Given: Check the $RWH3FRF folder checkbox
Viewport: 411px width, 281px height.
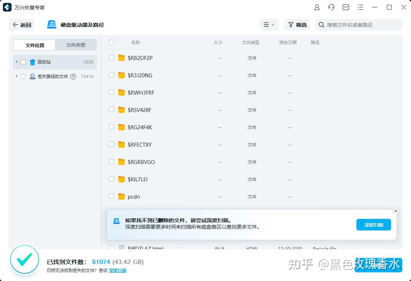Looking at the screenshot, I should (x=111, y=92).
